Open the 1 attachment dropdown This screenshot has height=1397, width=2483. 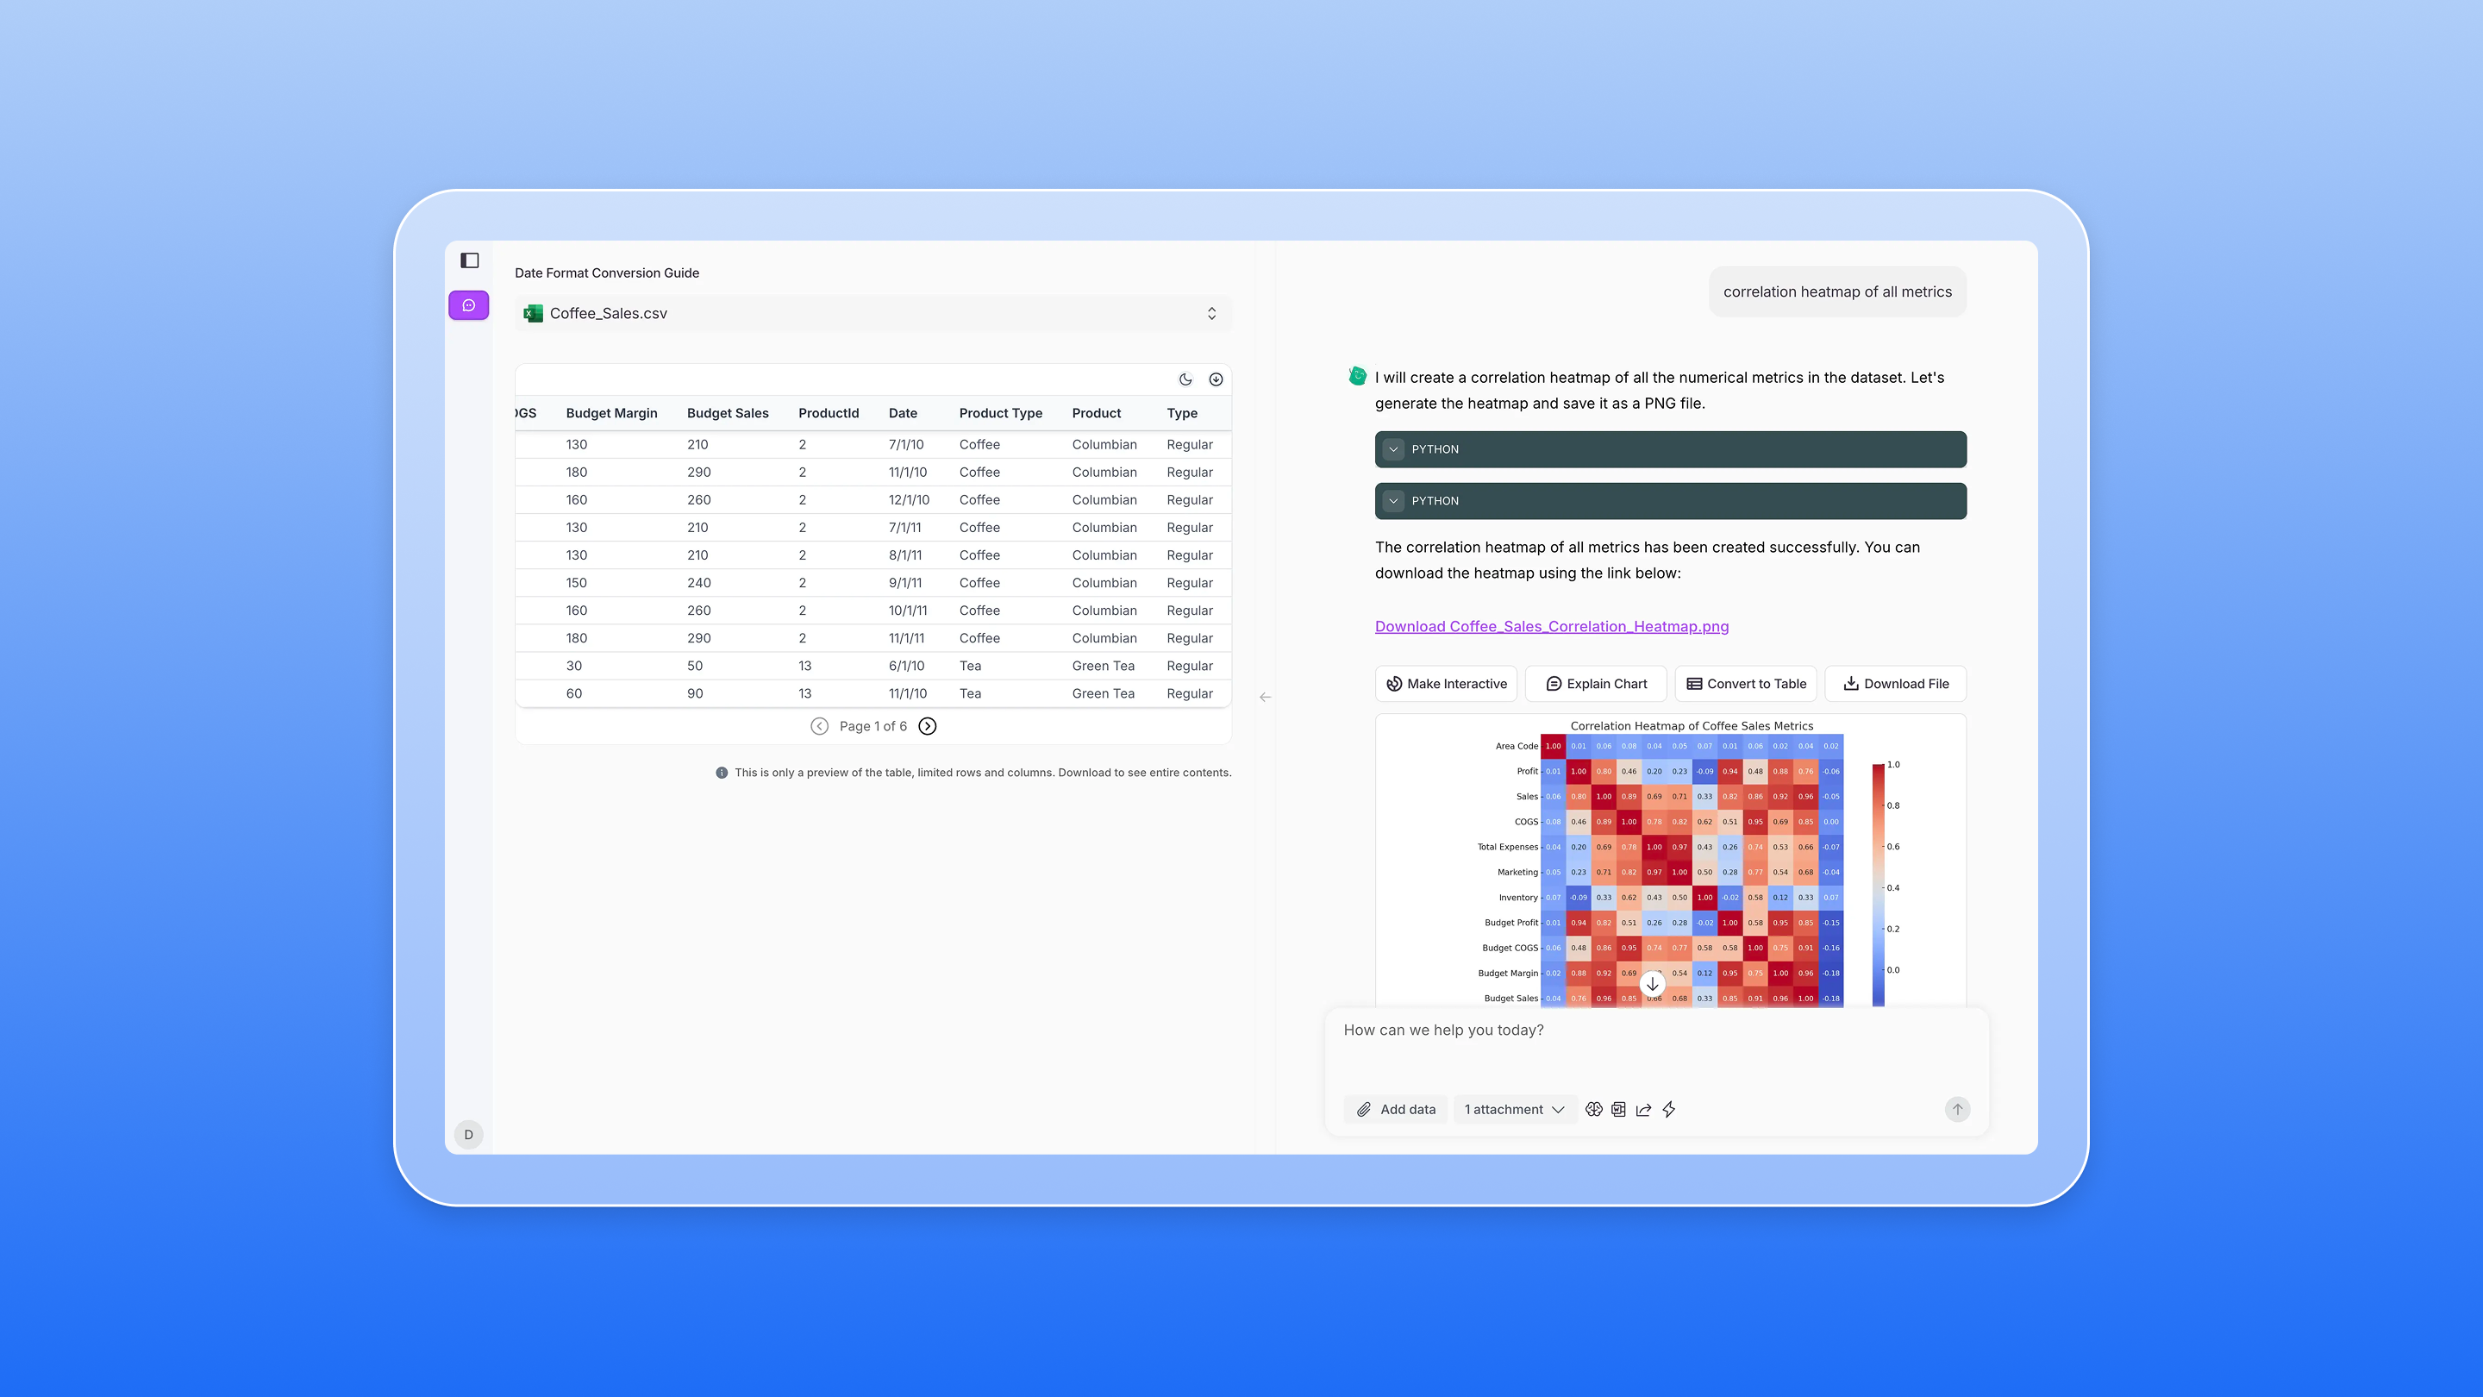coord(1513,1110)
